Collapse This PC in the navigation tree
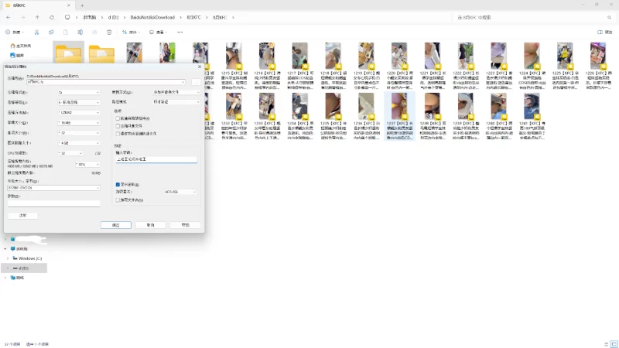Image resolution: width=619 pixels, height=348 pixels. click(5, 249)
